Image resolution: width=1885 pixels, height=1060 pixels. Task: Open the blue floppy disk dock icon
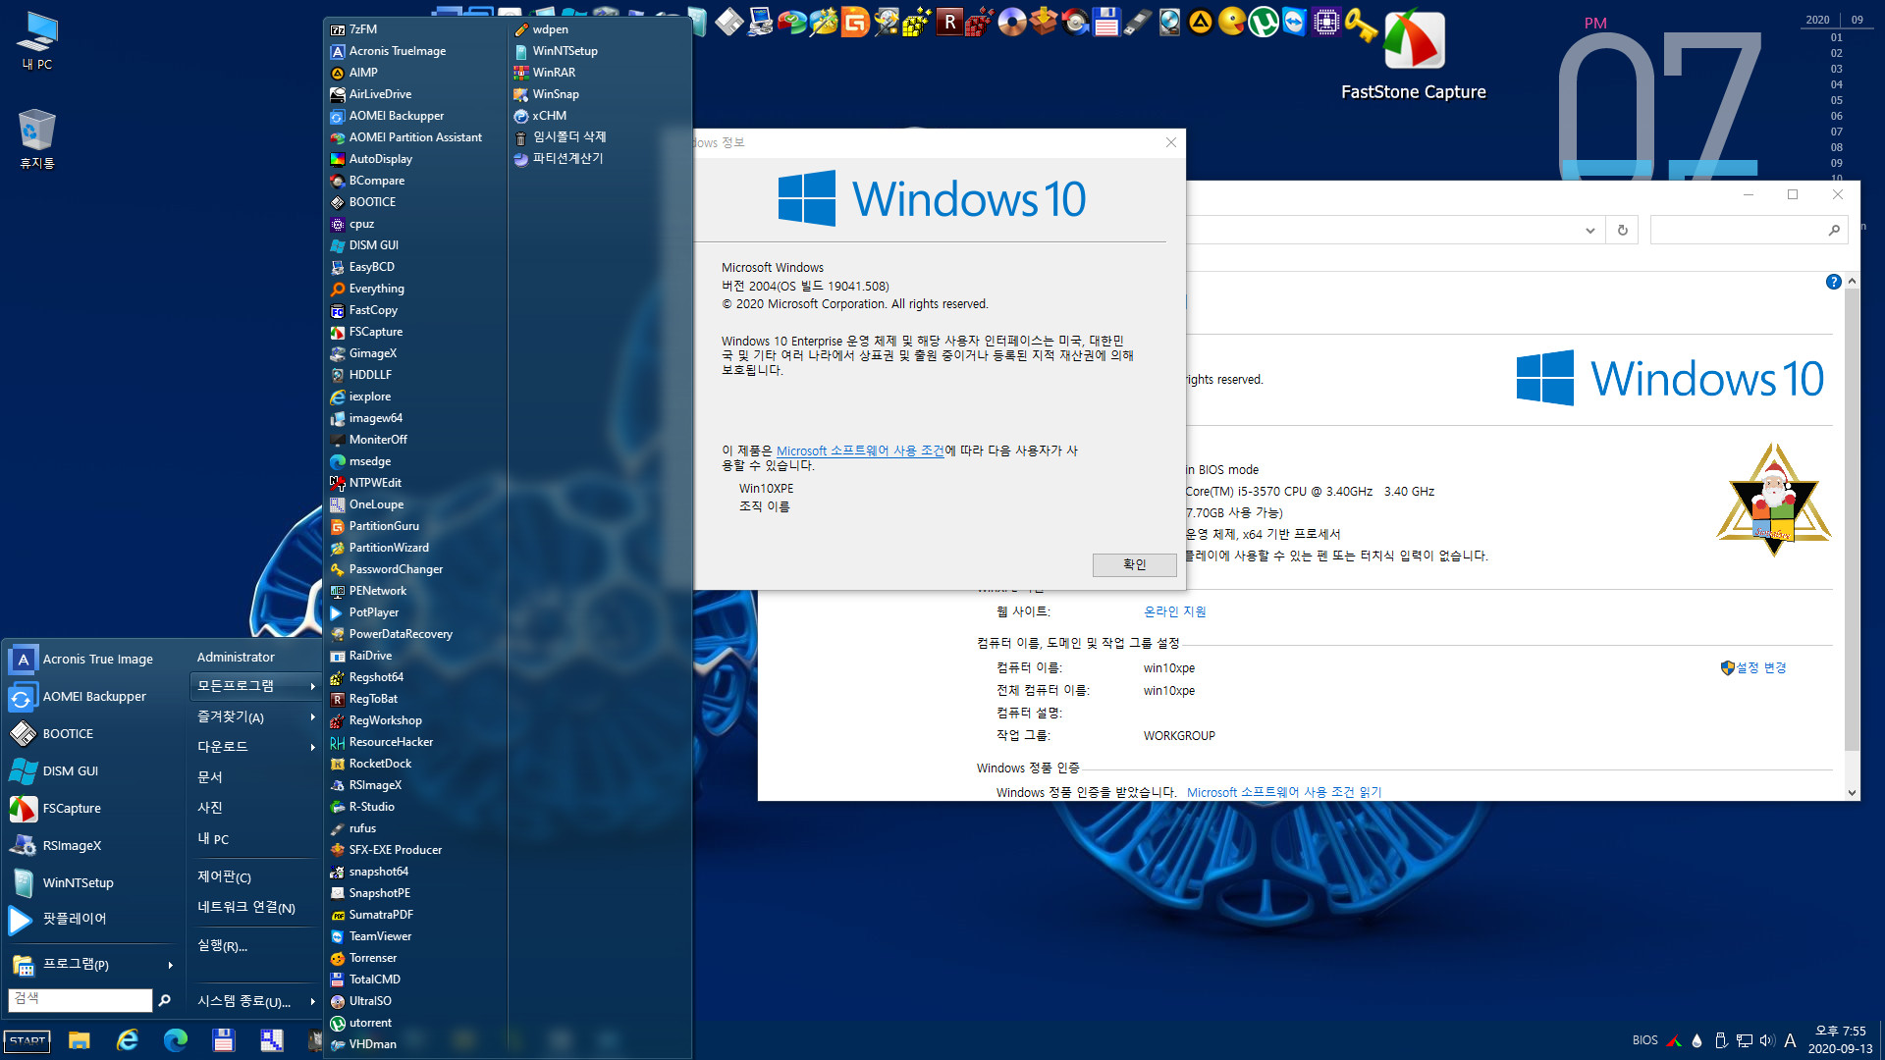pos(1106,22)
